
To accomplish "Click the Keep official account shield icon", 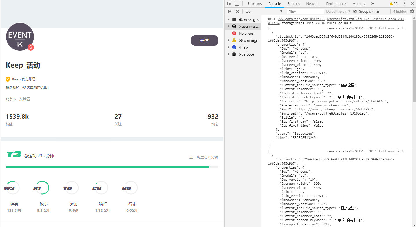I will 8,79.
